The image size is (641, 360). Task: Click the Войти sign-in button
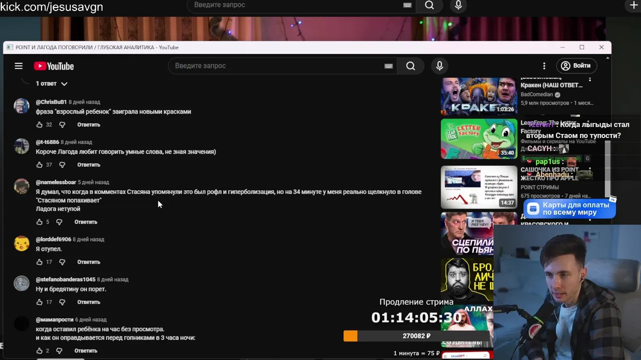tap(576, 65)
